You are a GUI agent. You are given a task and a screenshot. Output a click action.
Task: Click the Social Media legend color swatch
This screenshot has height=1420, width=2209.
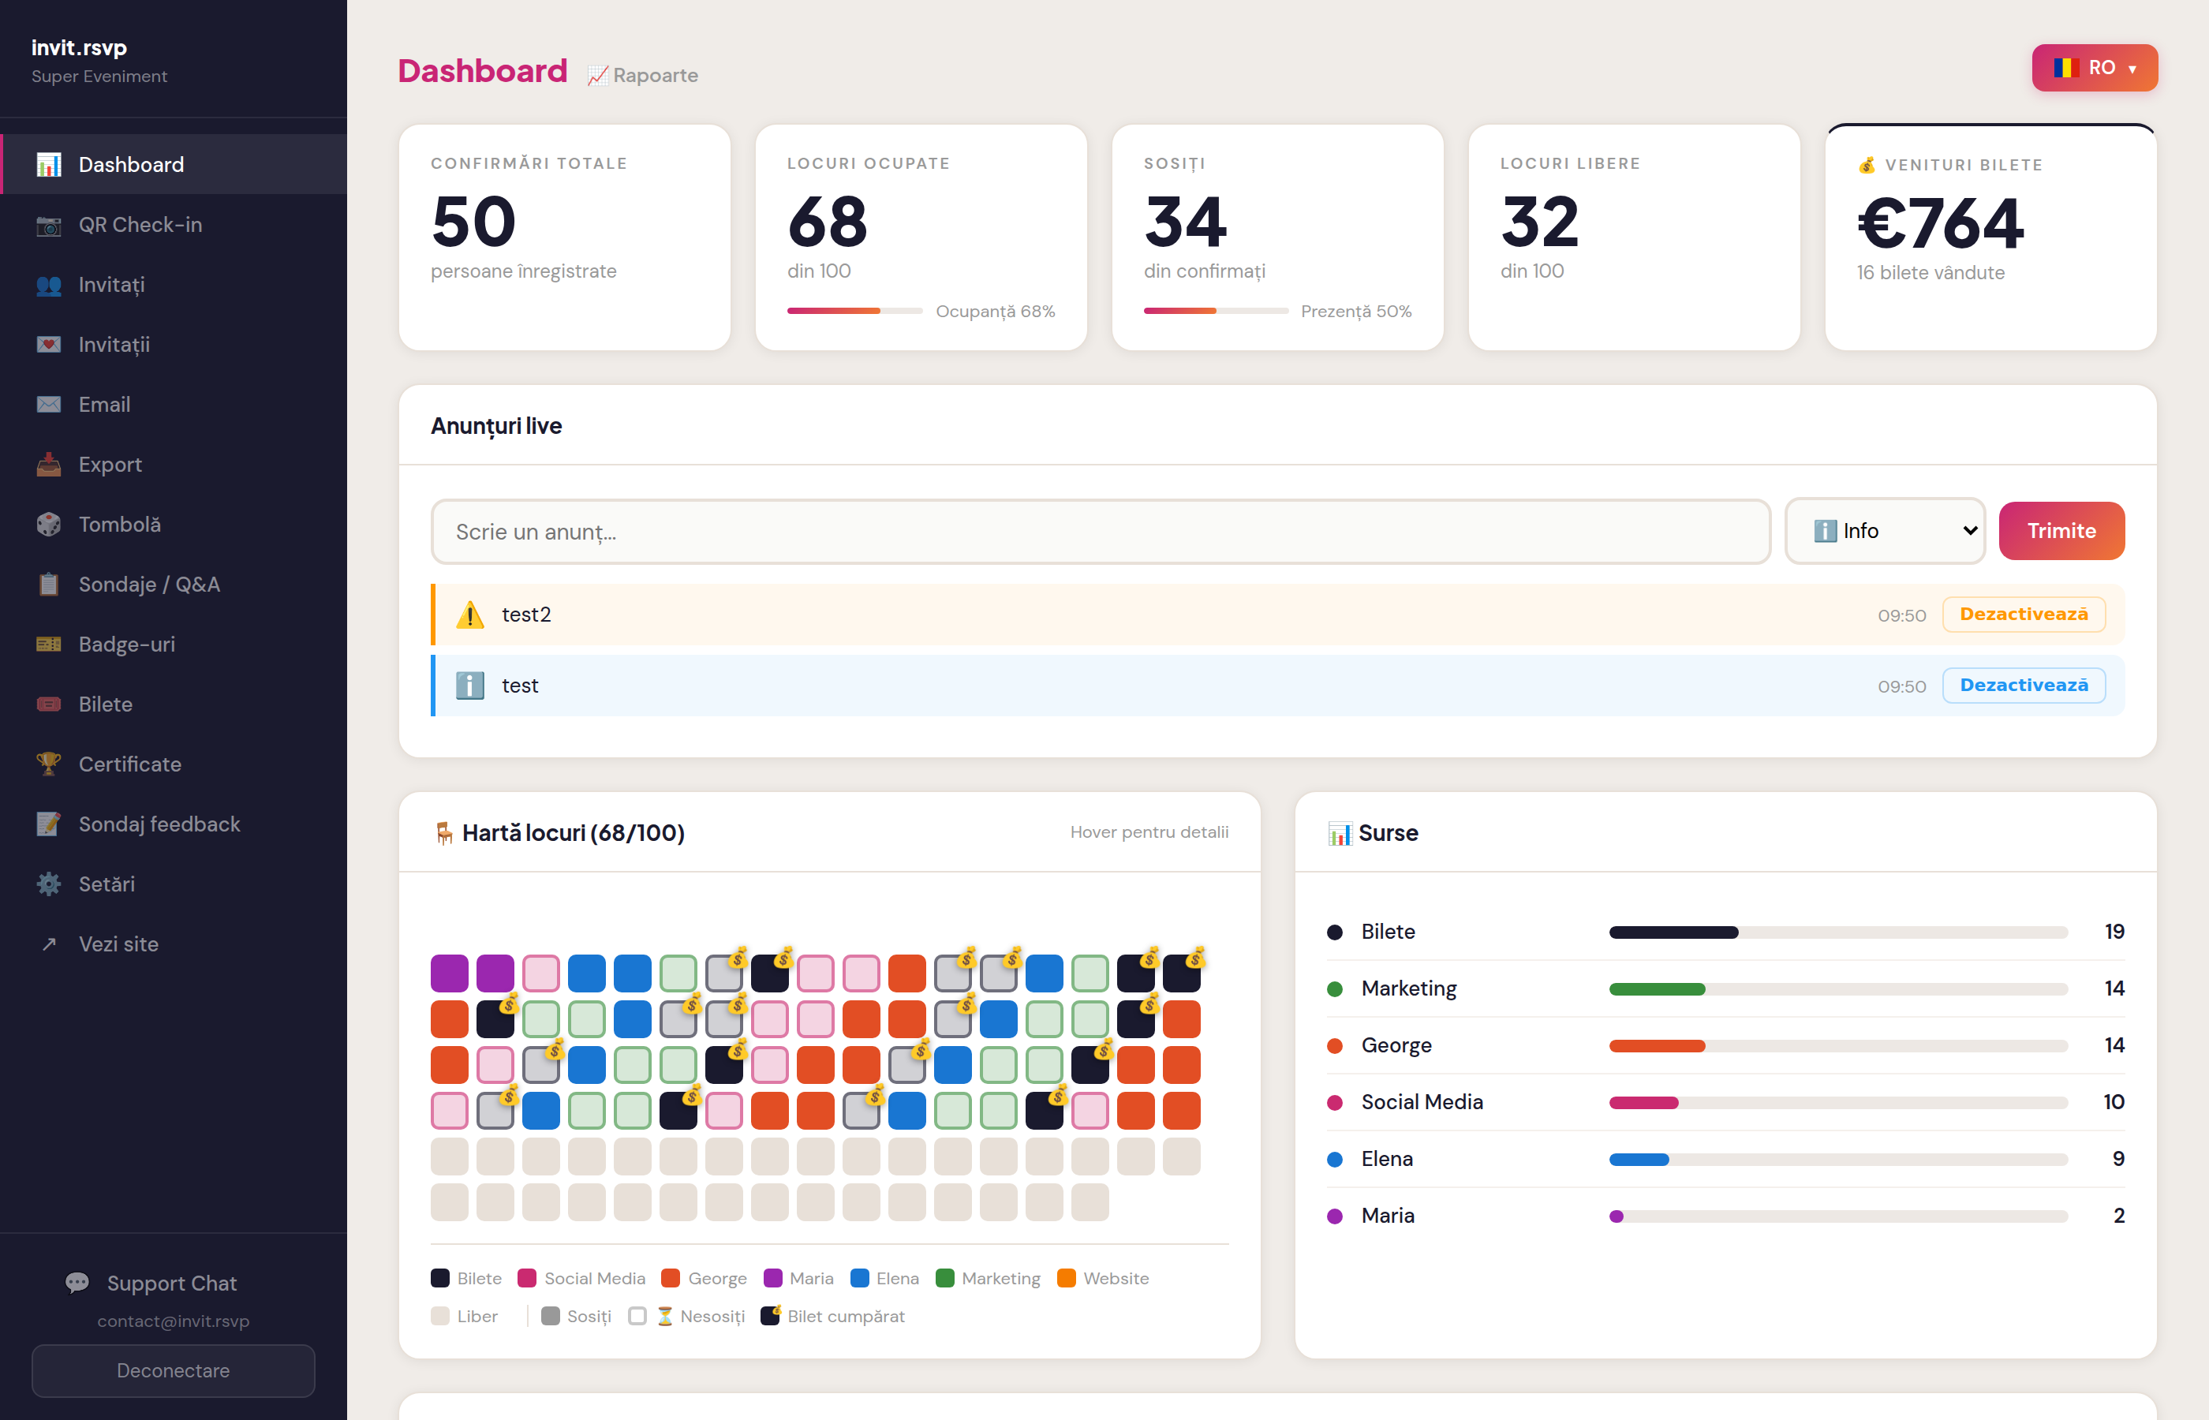527,1278
